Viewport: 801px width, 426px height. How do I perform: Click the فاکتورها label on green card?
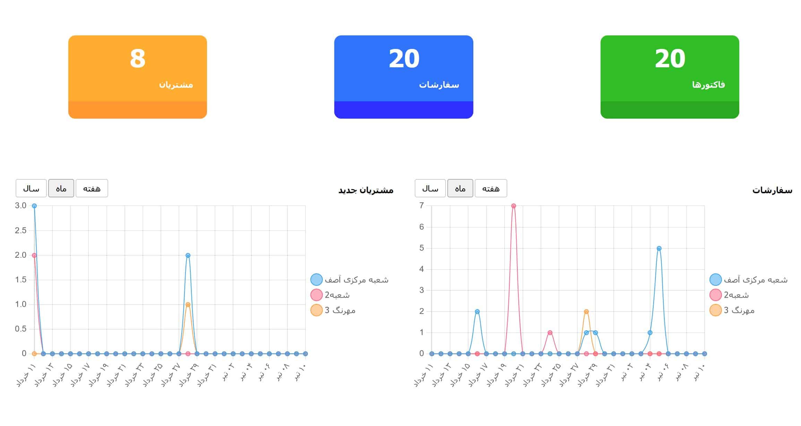tap(708, 85)
